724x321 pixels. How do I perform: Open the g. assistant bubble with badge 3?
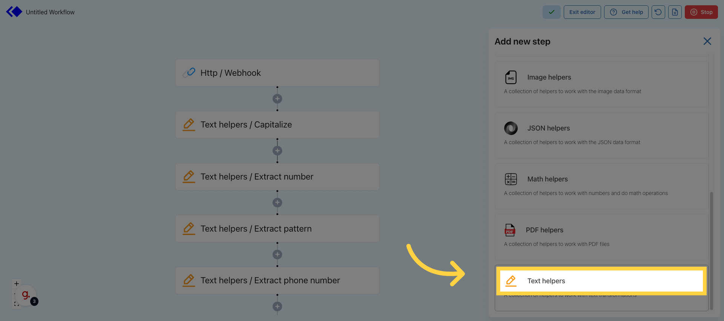25,295
